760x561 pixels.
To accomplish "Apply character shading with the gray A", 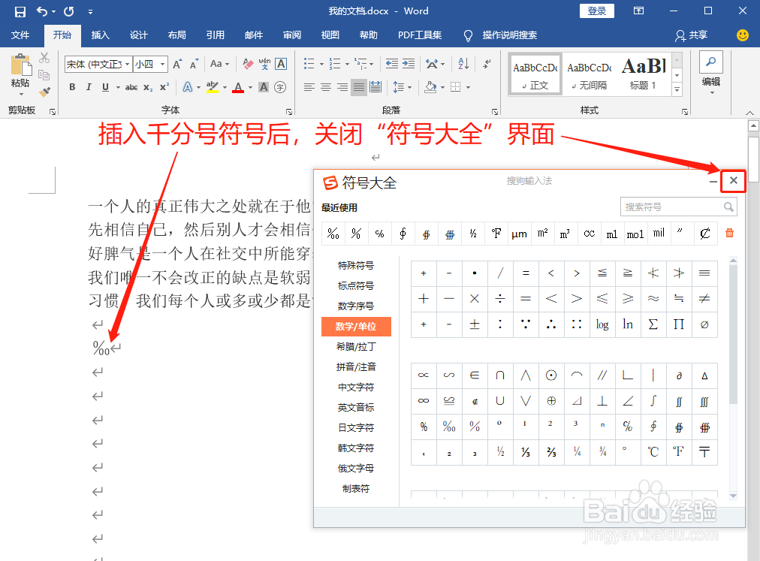I will pyautogui.click(x=264, y=87).
